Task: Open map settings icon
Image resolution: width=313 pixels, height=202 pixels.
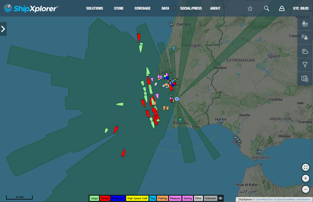Action: [x=305, y=79]
